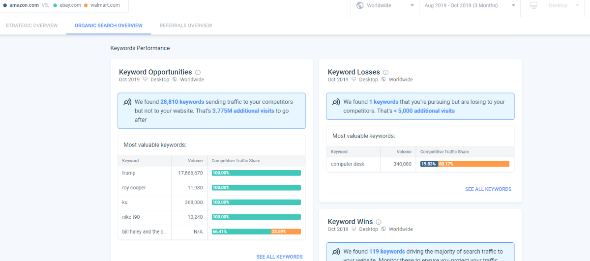Click the search-sound icon in the Wins banner
This screenshot has height=261, width=590.
pyautogui.click(x=336, y=252)
